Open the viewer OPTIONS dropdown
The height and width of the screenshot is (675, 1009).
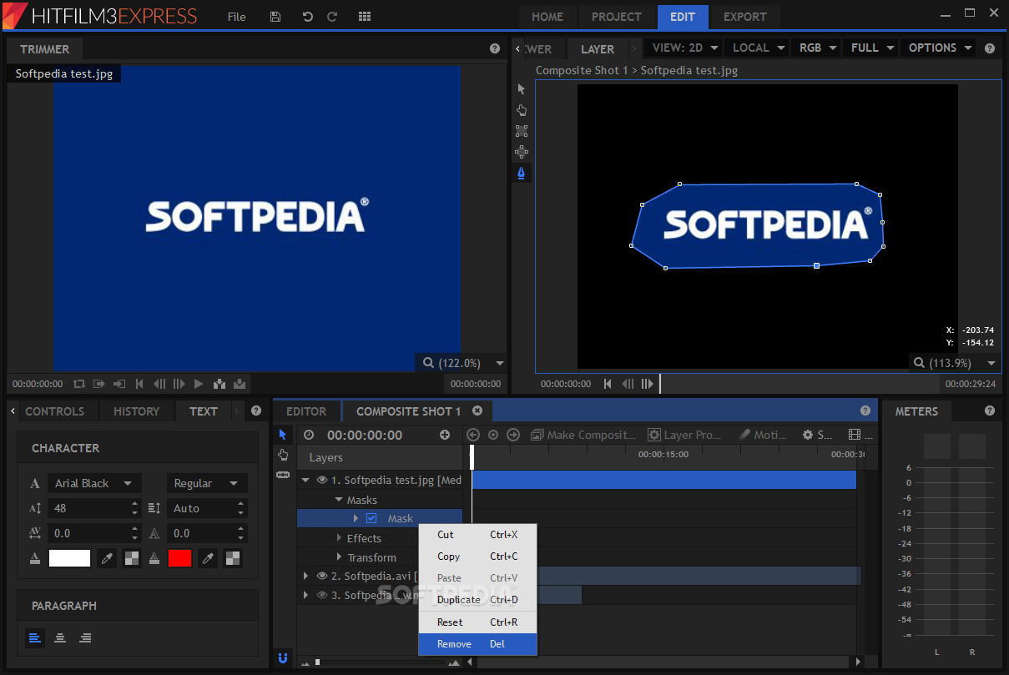pos(939,48)
